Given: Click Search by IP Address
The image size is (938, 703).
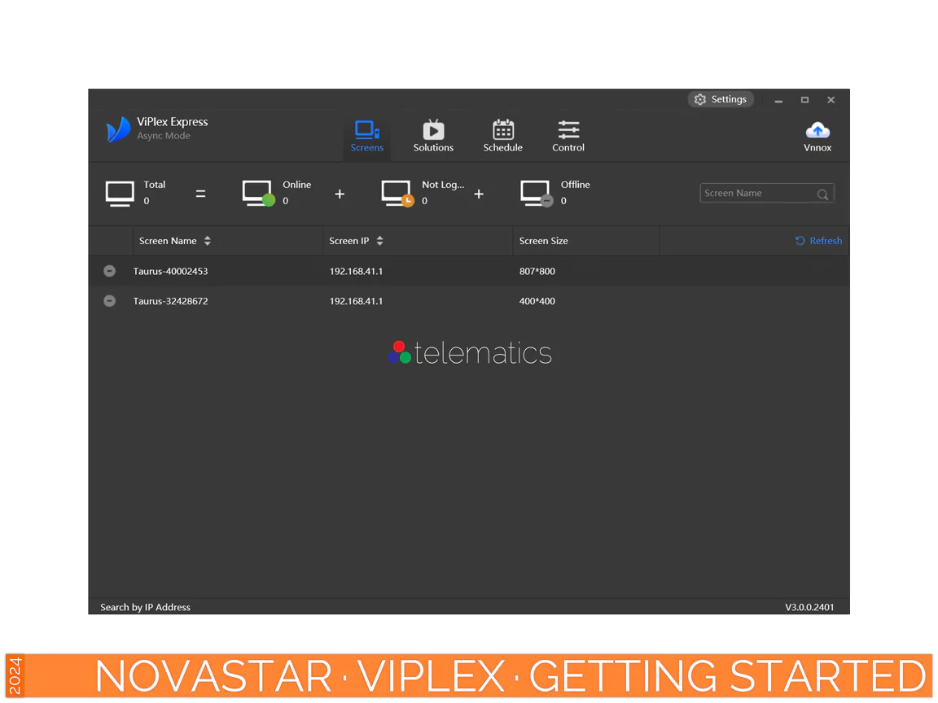Looking at the screenshot, I should pyautogui.click(x=145, y=607).
